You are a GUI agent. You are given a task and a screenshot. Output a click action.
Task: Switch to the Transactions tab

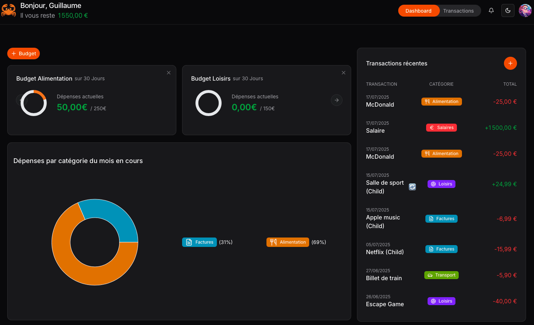[x=458, y=11]
